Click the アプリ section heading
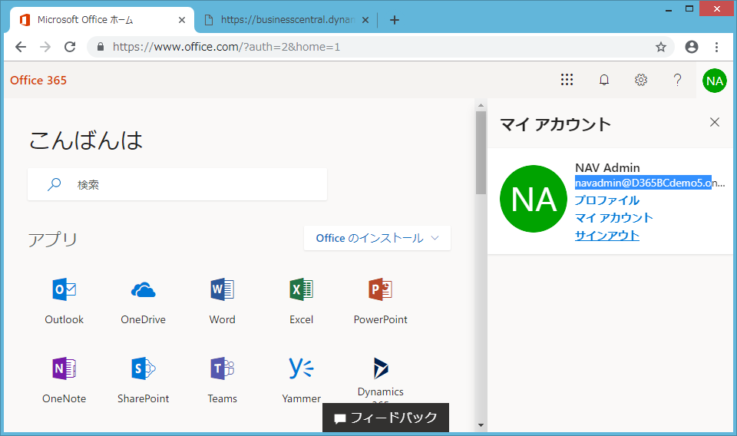Image resolution: width=737 pixels, height=436 pixels. click(52, 239)
